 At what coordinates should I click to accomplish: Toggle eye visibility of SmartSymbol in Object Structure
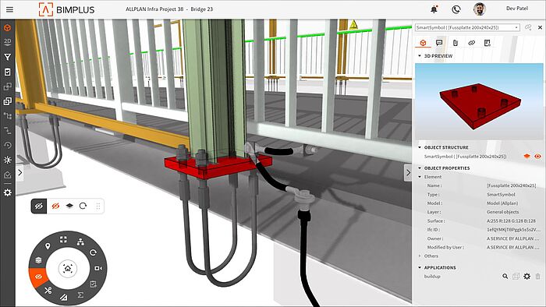(x=537, y=157)
